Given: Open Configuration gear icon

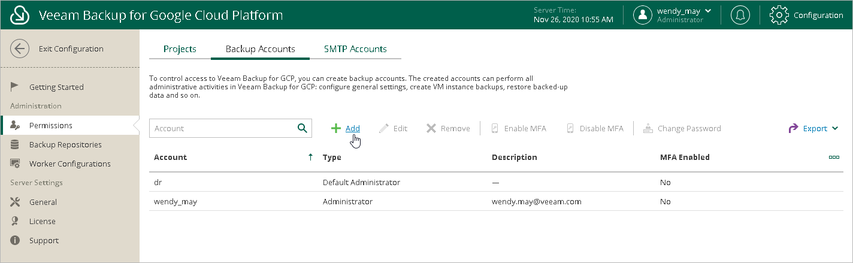Looking at the screenshot, I should click(779, 15).
